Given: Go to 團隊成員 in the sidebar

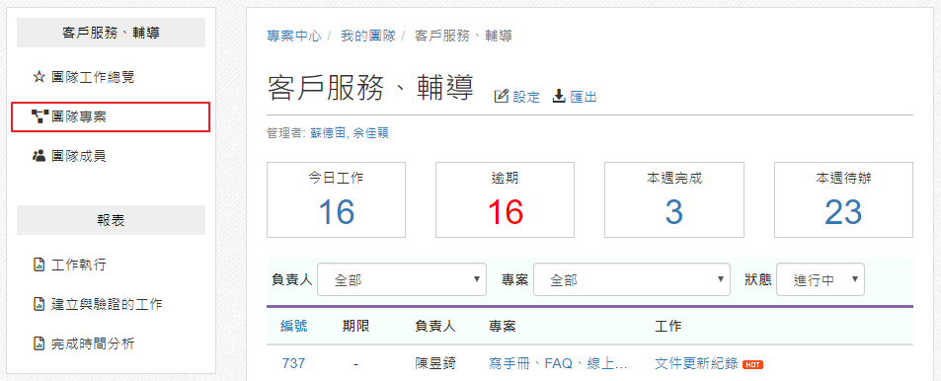Looking at the screenshot, I should click(79, 156).
